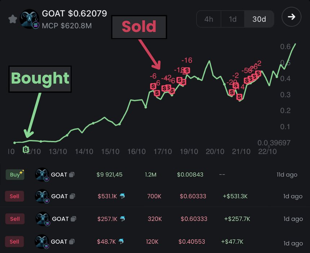Click the sell marker below the -16 label
This screenshot has height=253, width=310.
tap(187, 70)
